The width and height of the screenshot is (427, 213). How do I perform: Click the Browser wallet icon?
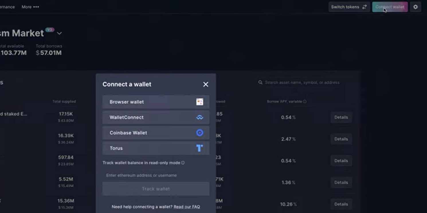(199, 102)
